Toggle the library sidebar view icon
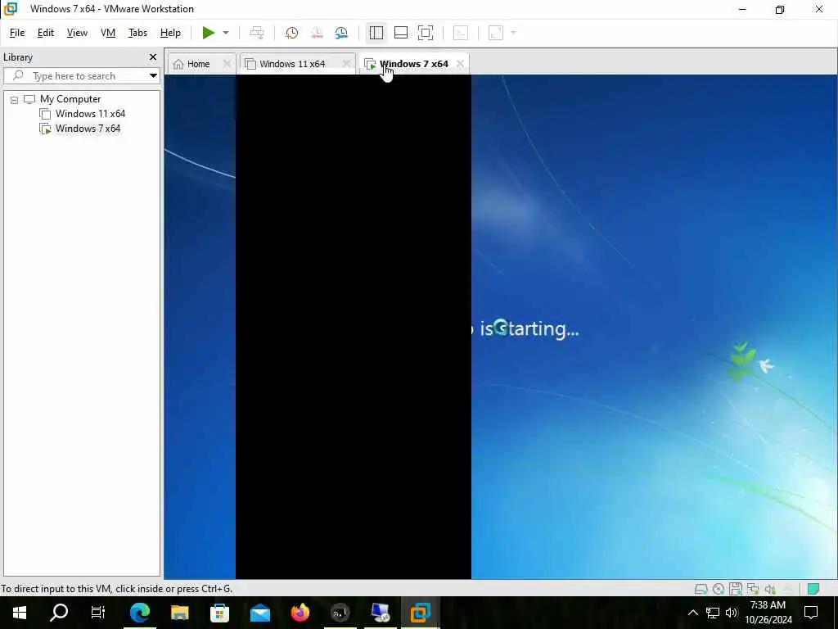This screenshot has width=838, height=629. (x=376, y=33)
